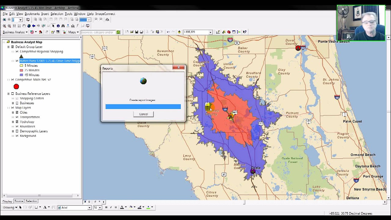
Task: Activate the Identify info tool
Action: pyautogui.click(x=58, y=26)
